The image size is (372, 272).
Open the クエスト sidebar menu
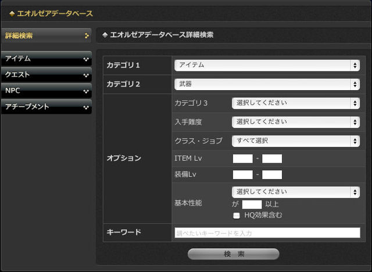46,75
